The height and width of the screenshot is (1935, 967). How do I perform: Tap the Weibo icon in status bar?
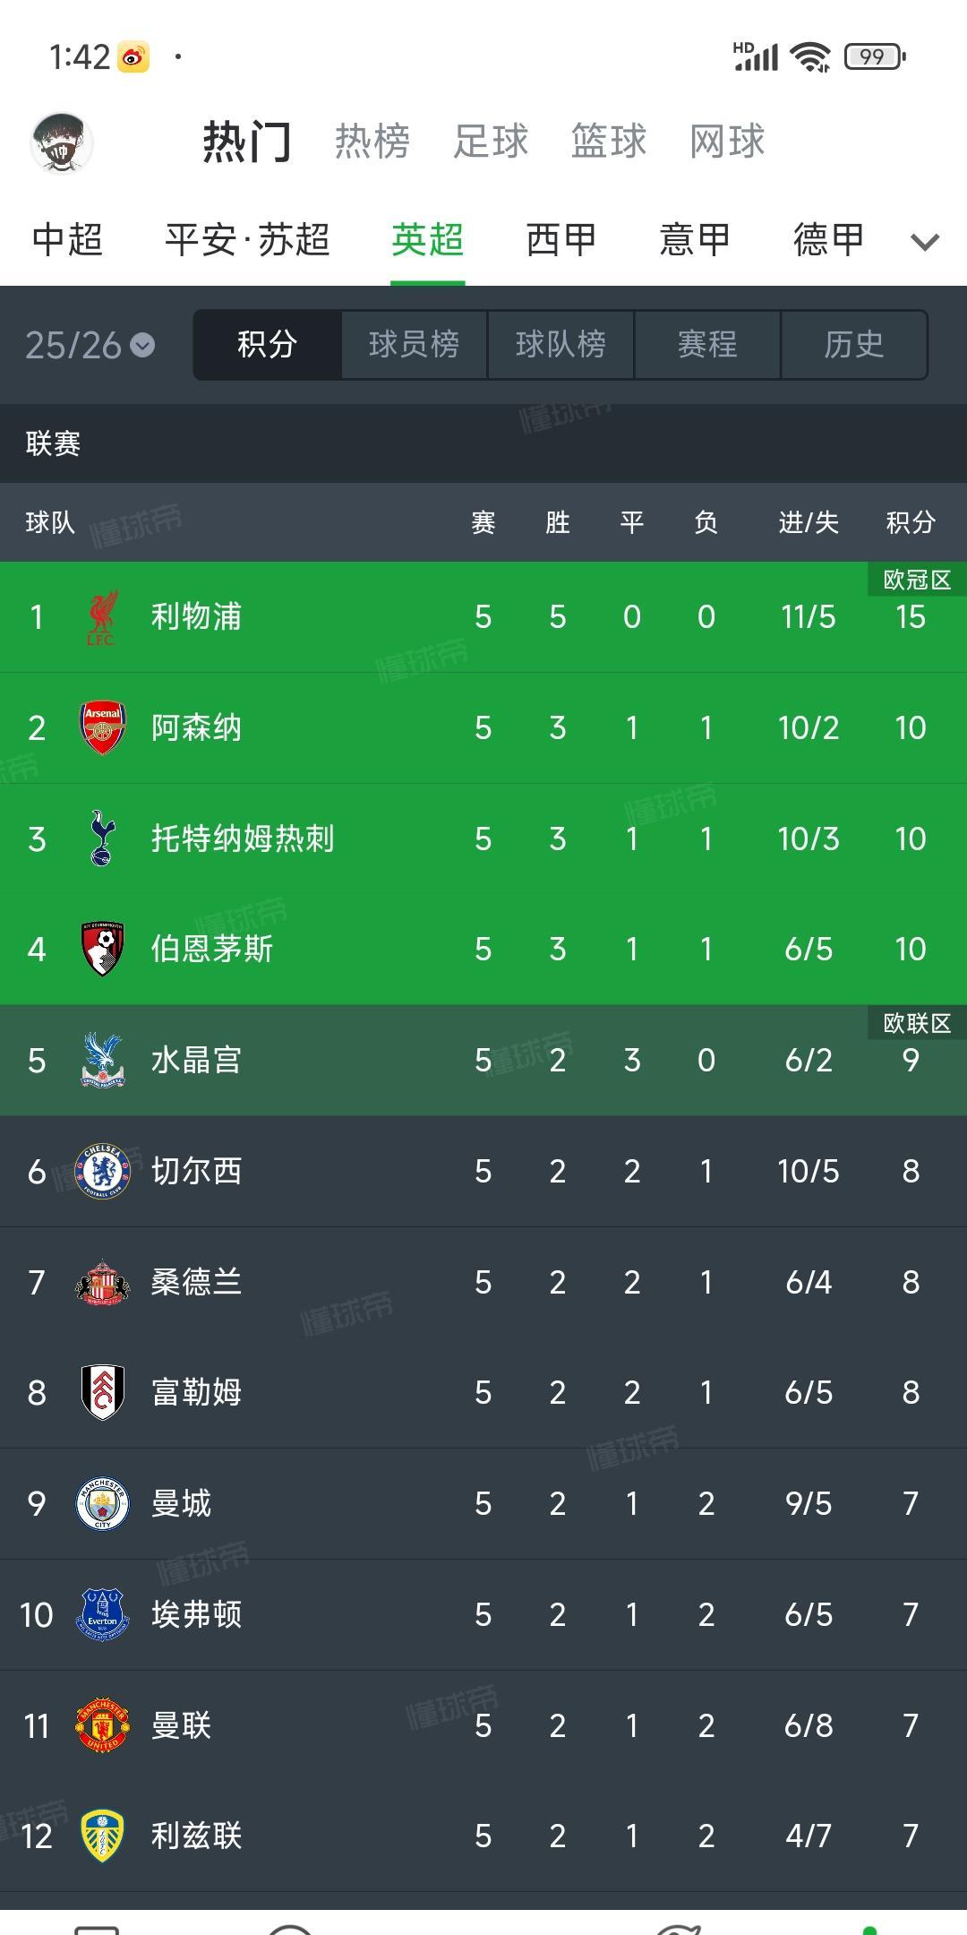click(x=133, y=57)
